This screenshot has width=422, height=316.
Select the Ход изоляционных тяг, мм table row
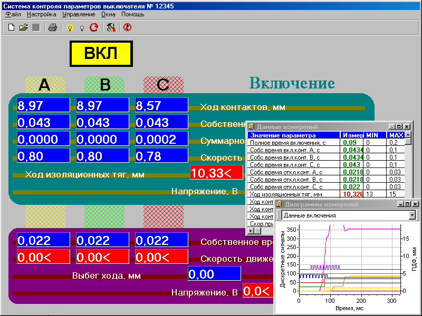(x=326, y=194)
